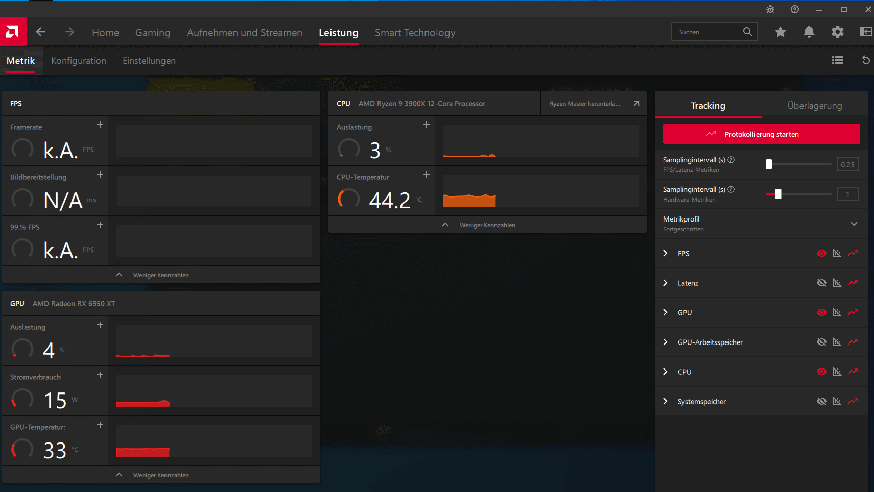This screenshot has width=874, height=492.
Task: Toggle GPU-Arbeitsspeicher graph chart icon
Action: coord(837,342)
